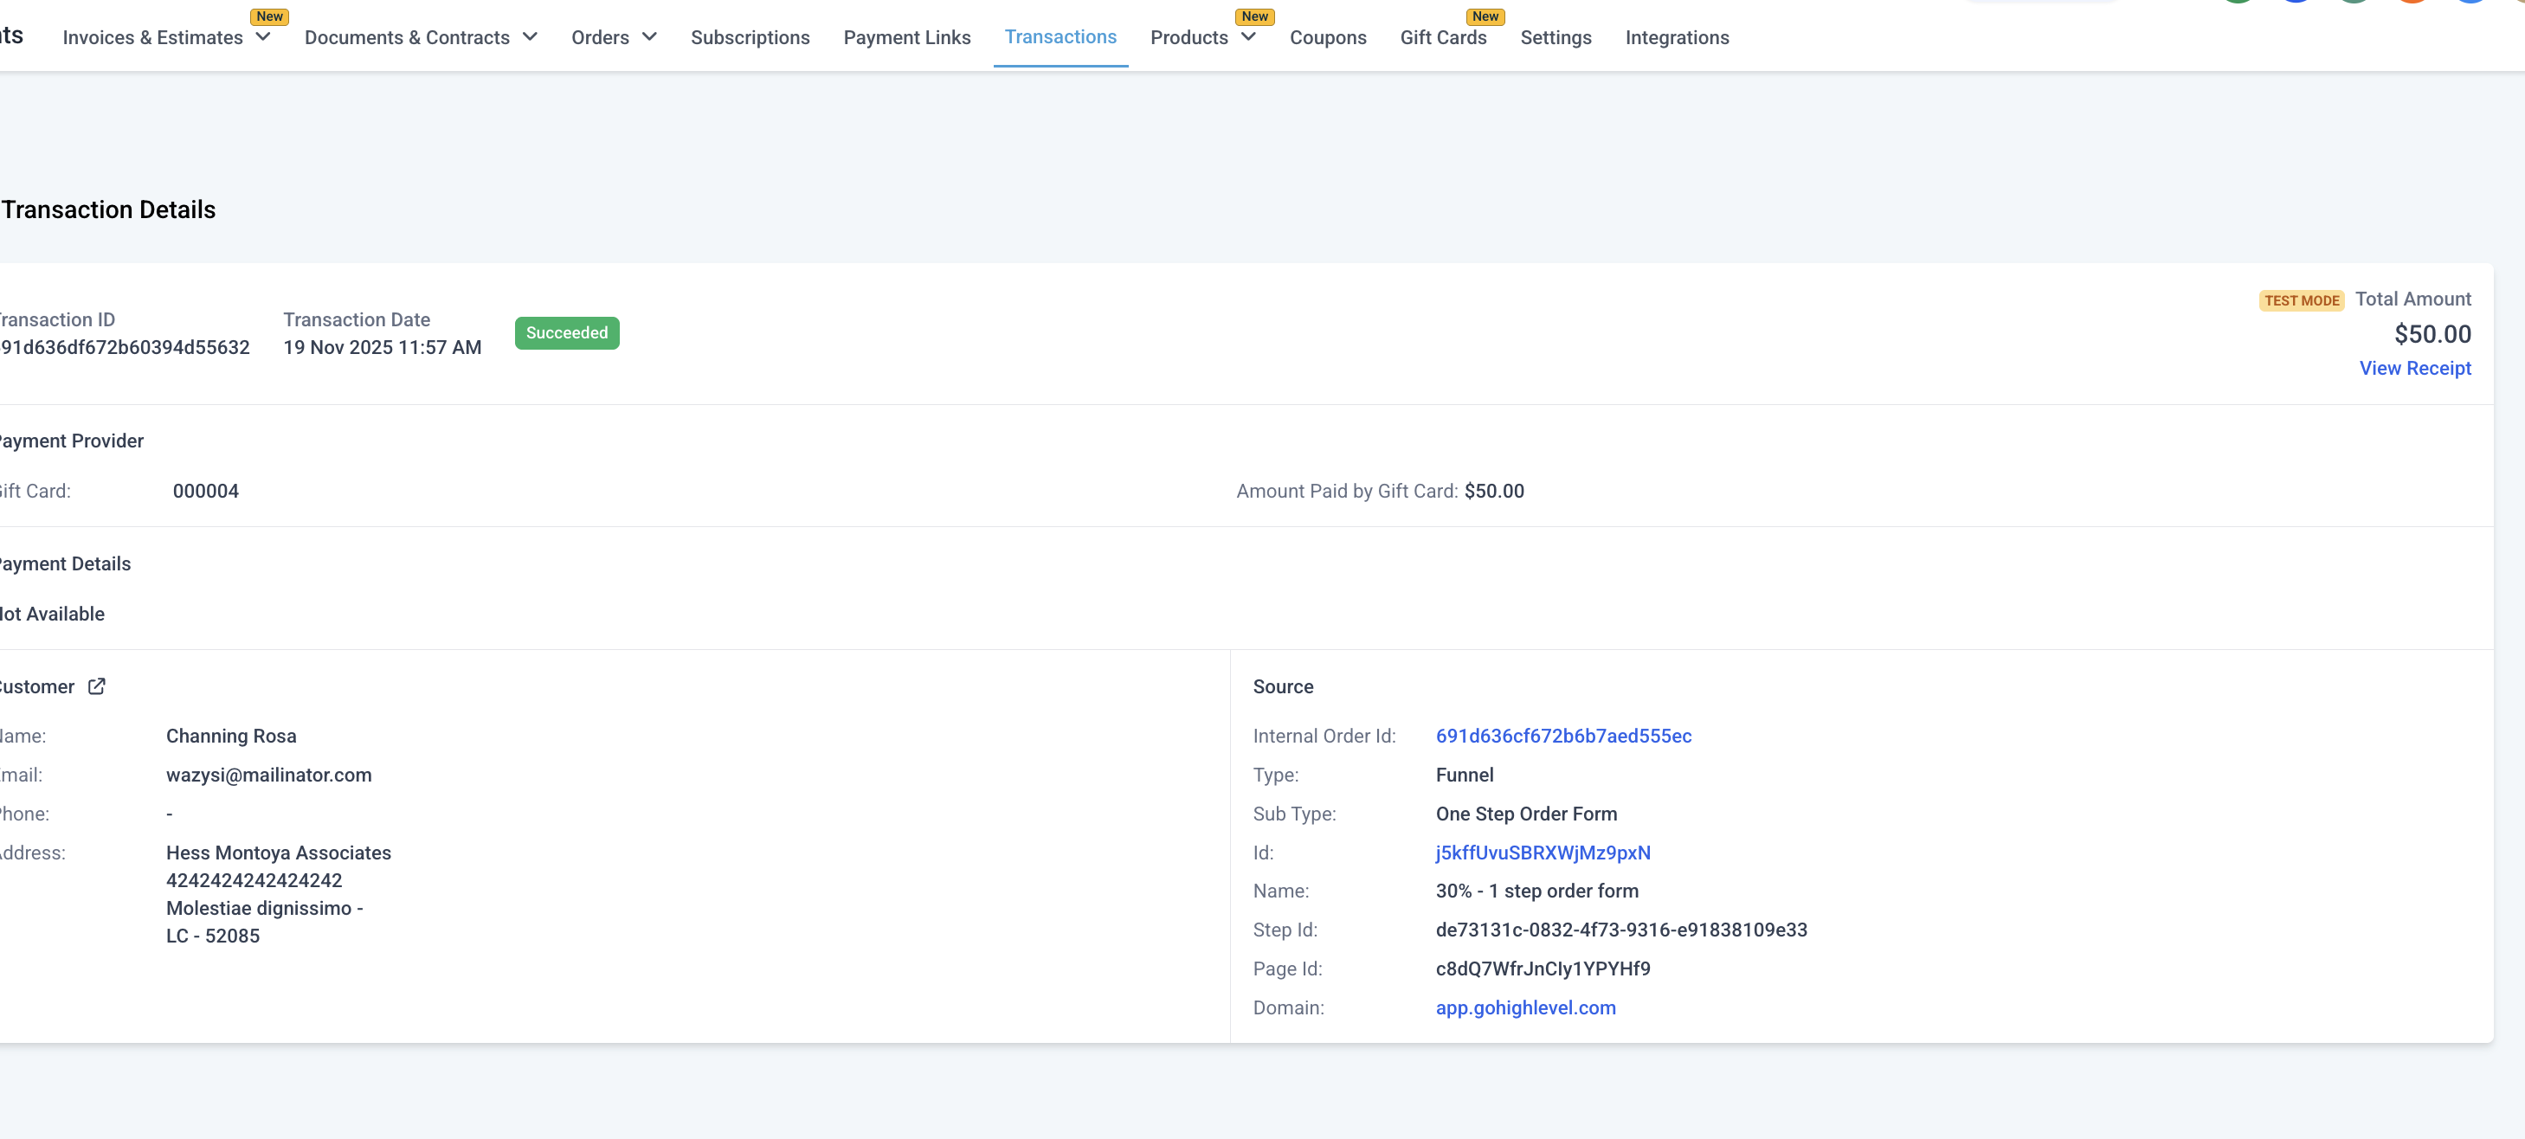
Task: Visit the app.gohighlevel.com domain link
Action: [1525, 1007]
